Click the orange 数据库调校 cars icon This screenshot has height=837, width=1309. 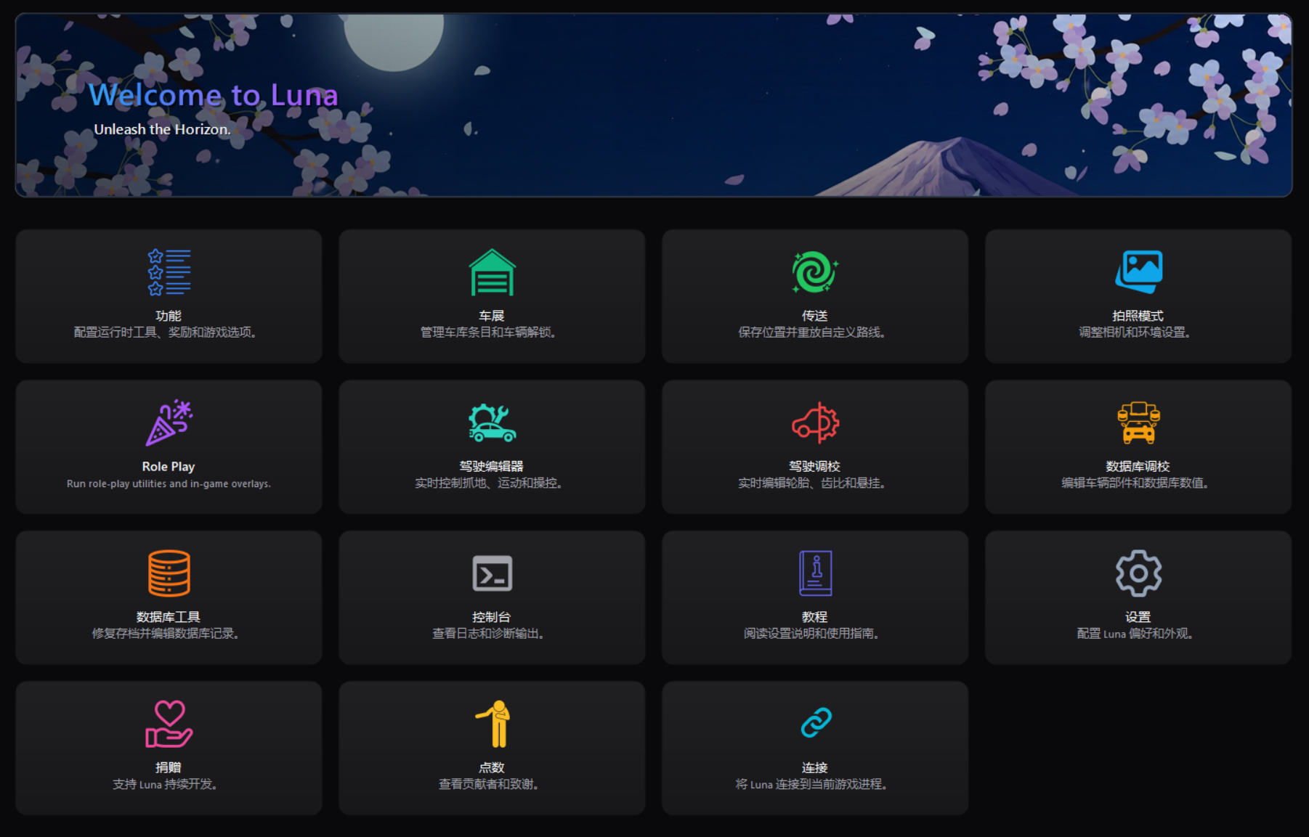tap(1138, 422)
